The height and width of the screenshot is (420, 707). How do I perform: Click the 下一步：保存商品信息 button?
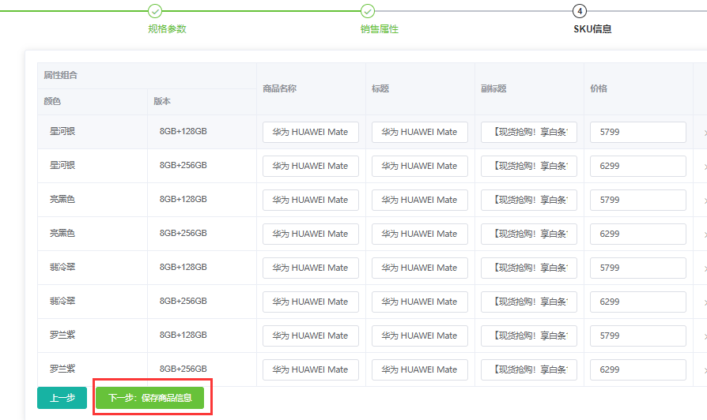tap(149, 398)
